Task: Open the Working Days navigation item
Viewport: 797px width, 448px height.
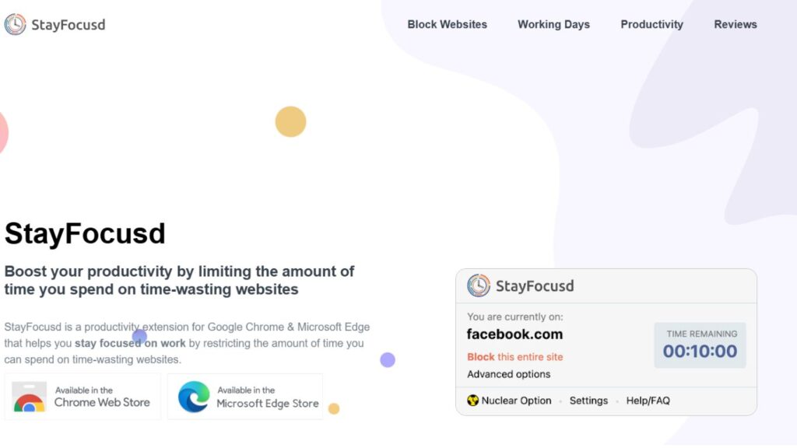Action: click(x=553, y=24)
